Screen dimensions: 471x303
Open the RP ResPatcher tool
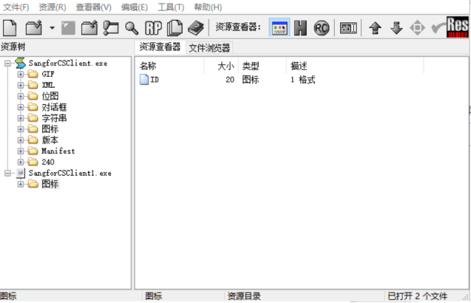[x=153, y=28]
